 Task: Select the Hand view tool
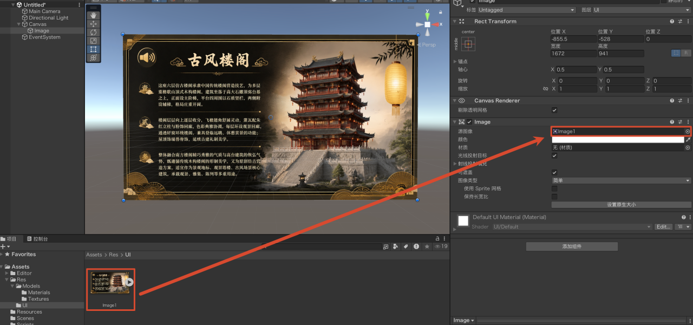pos(93,16)
